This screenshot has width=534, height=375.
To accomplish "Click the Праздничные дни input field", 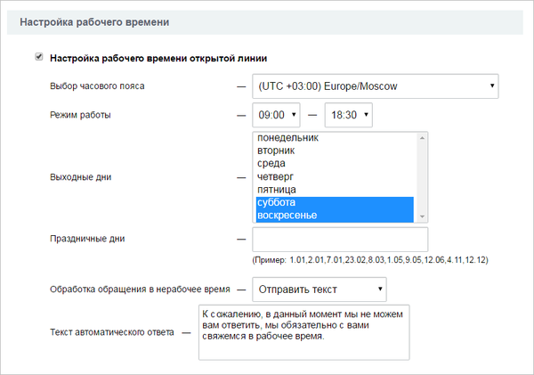I will (x=340, y=240).
